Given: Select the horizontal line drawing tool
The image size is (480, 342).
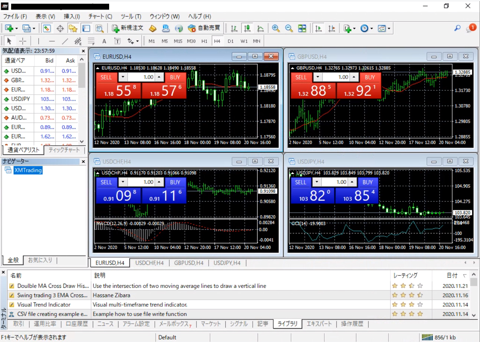Looking at the screenshot, I should pyautogui.click(x=52, y=41).
